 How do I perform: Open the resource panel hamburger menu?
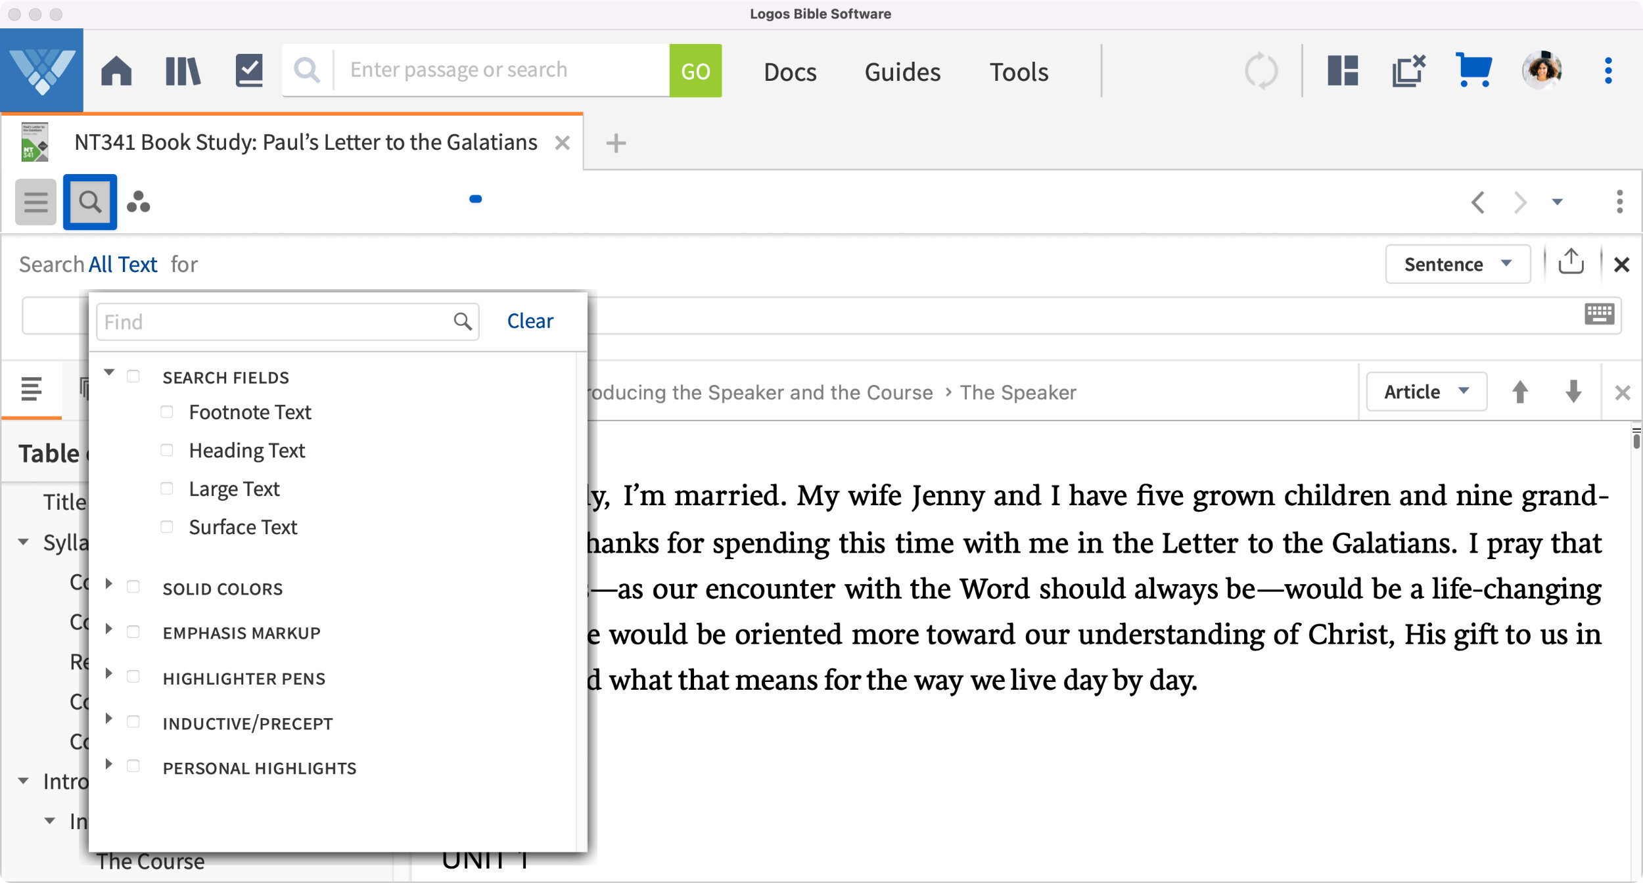(x=35, y=202)
